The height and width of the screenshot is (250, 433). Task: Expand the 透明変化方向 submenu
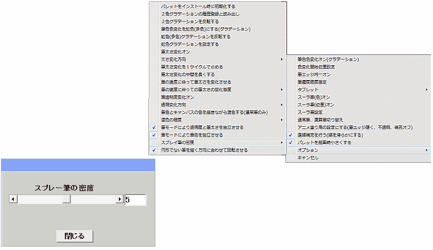173,105
